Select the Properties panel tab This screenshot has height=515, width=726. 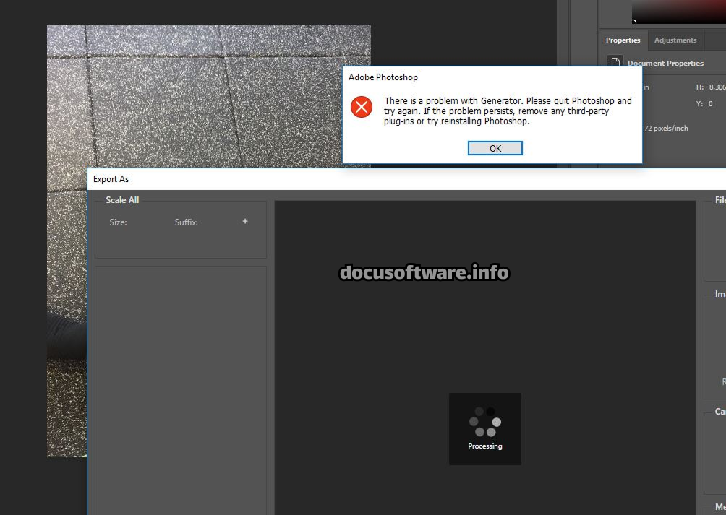623,40
